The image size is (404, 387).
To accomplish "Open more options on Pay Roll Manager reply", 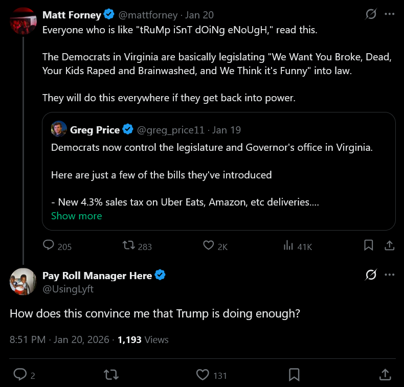I will [389, 275].
